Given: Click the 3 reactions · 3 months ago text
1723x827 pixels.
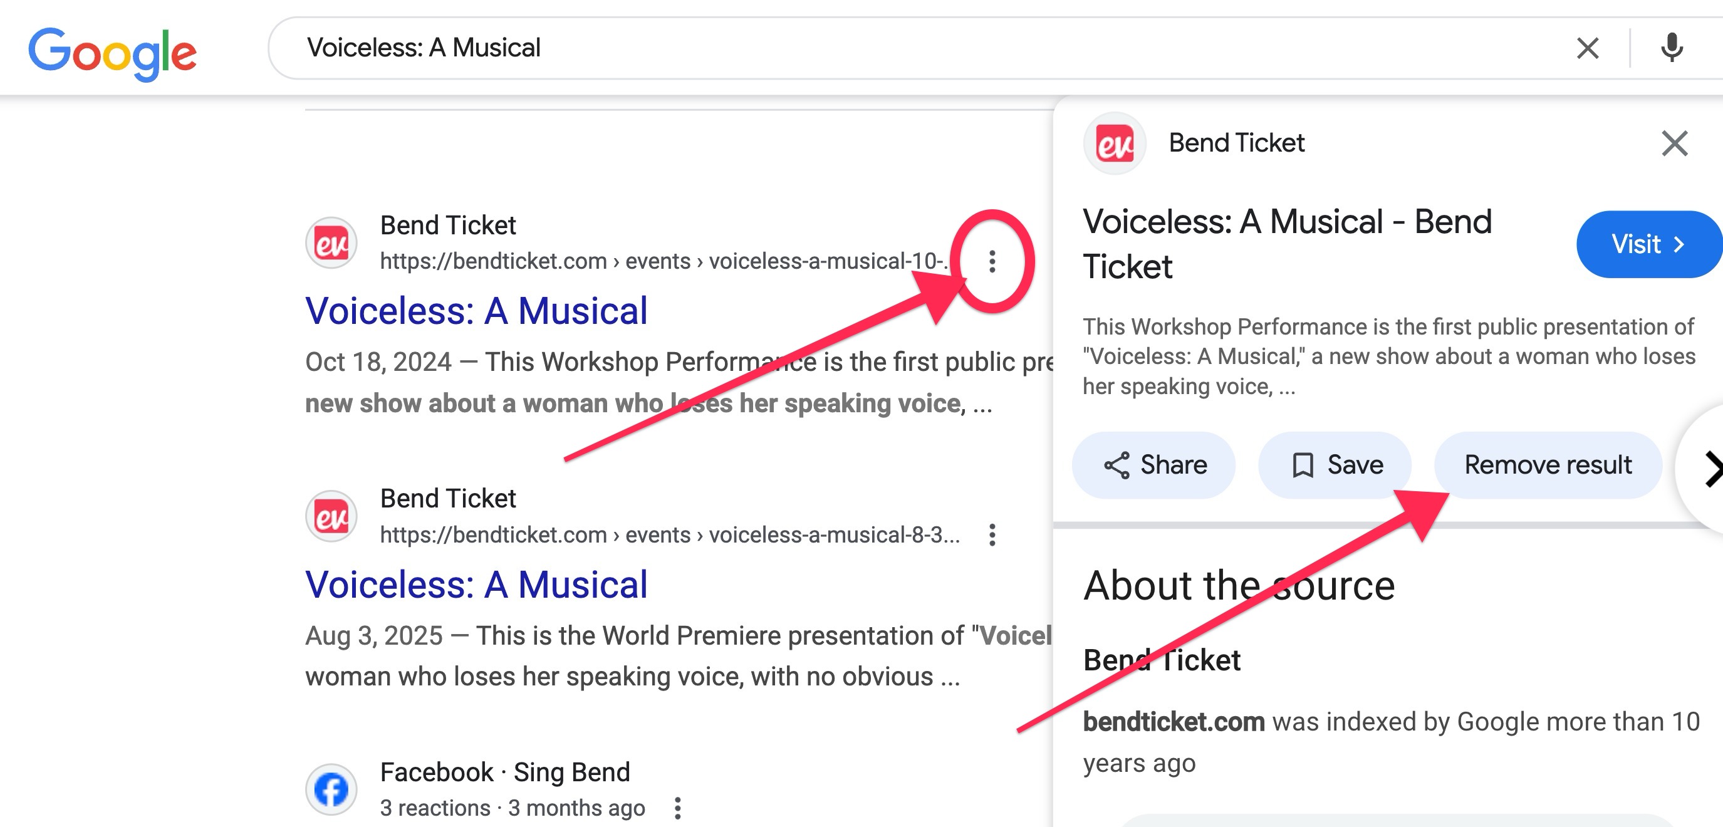Looking at the screenshot, I should tap(513, 808).
